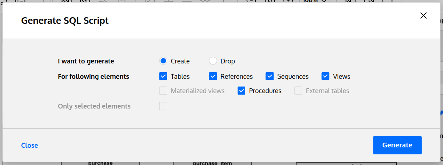This screenshot has height=165, width=443.
Task: Close the dialog with the X icon
Action: click(x=423, y=15)
